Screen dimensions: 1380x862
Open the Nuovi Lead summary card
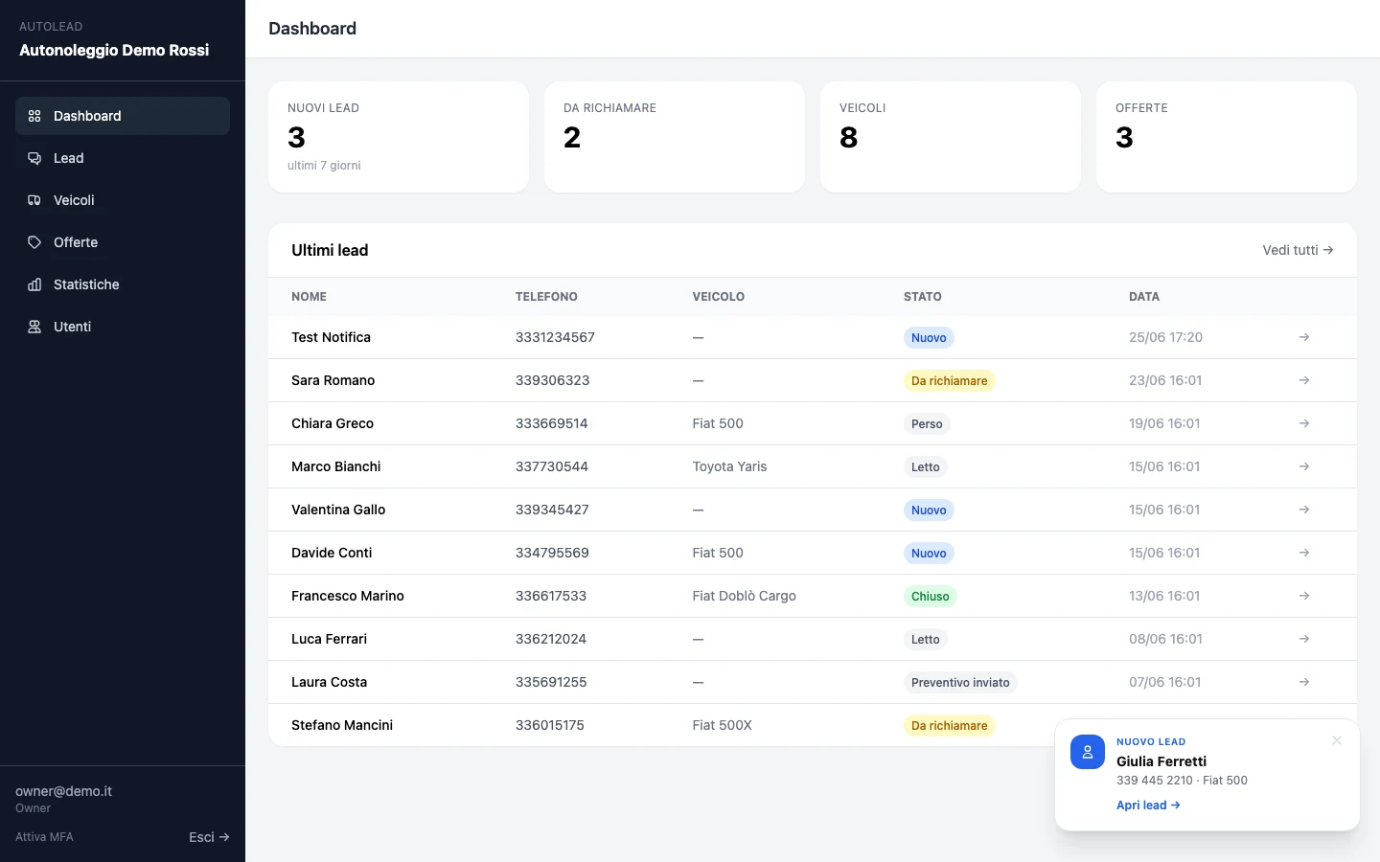point(399,137)
